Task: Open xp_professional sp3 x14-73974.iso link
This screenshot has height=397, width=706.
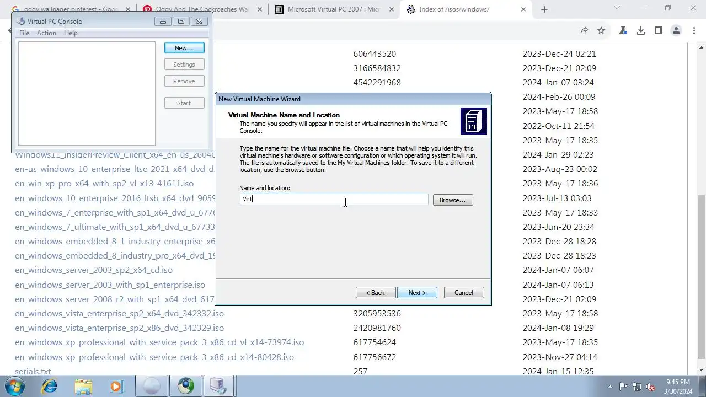Action: click(159, 342)
